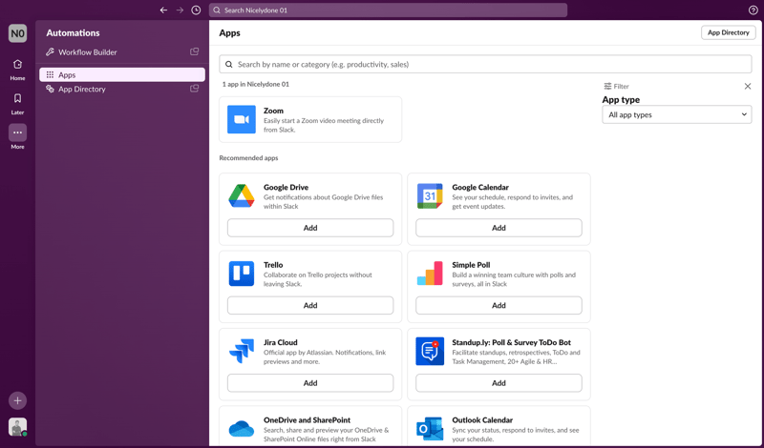Image resolution: width=764 pixels, height=448 pixels.
Task: Click the Simple Poll title text
Action: click(471, 265)
